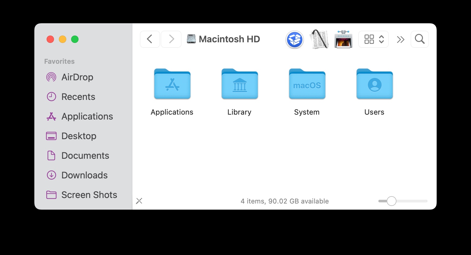The width and height of the screenshot is (471, 255).
Task: Open the blue package app toolbar icon
Action: point(294,39)
